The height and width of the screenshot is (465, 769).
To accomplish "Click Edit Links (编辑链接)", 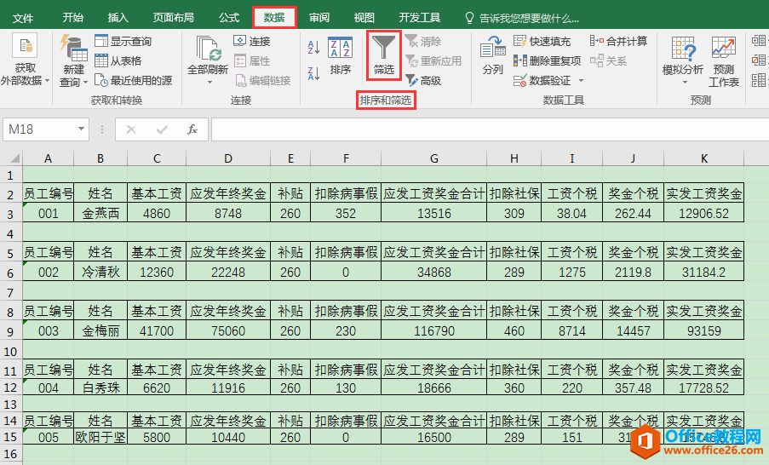I will [x=262, y=80].
